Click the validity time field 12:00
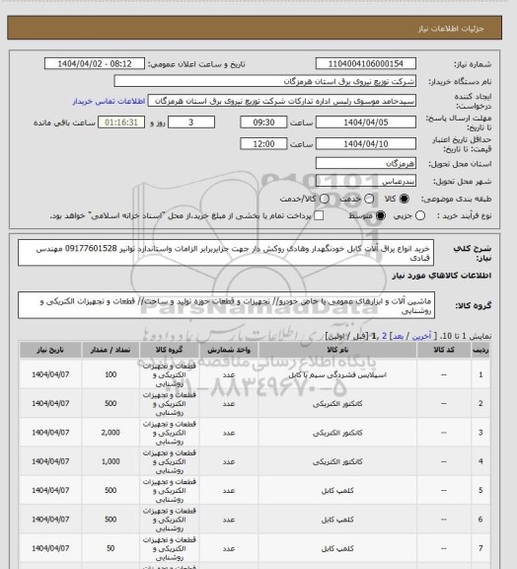This screenshot has height=569, width=517. [263, 143]
